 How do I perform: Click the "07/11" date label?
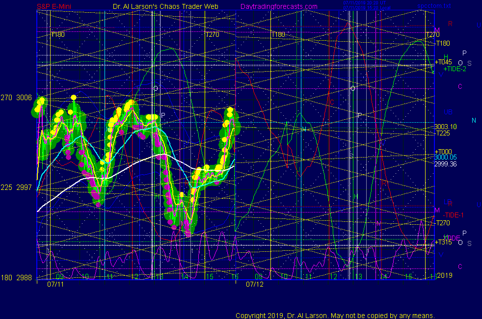(x=55, y=284)
